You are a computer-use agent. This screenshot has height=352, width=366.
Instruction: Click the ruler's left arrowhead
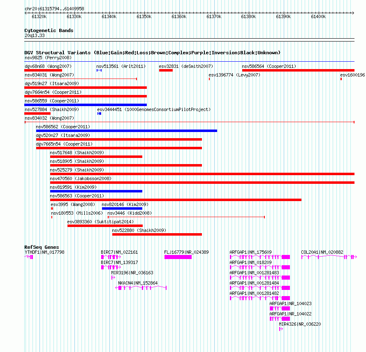[25, 13]
